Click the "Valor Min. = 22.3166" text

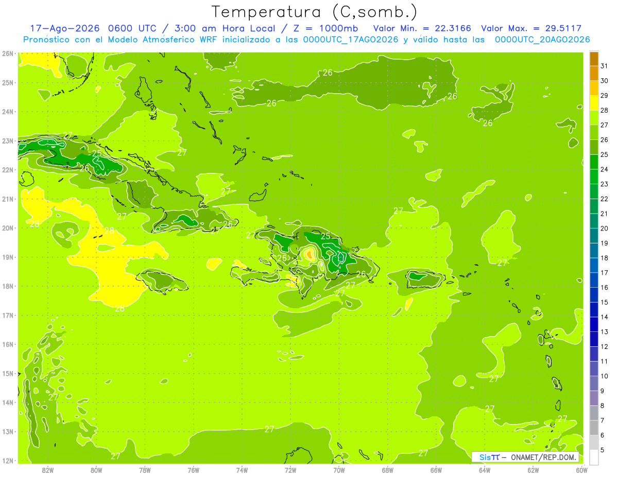423,28
